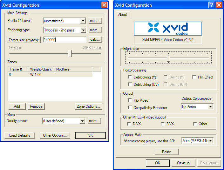Open Zone Options...
224x170 pixels.
(x=89, y=106)
